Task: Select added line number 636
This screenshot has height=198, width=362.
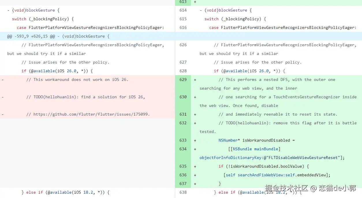Action: (183, 175)
